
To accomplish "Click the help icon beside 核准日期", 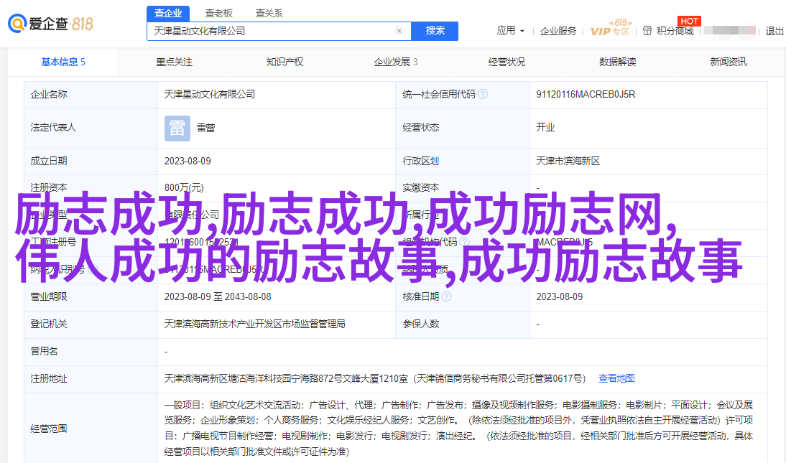I will click(447, 296).
